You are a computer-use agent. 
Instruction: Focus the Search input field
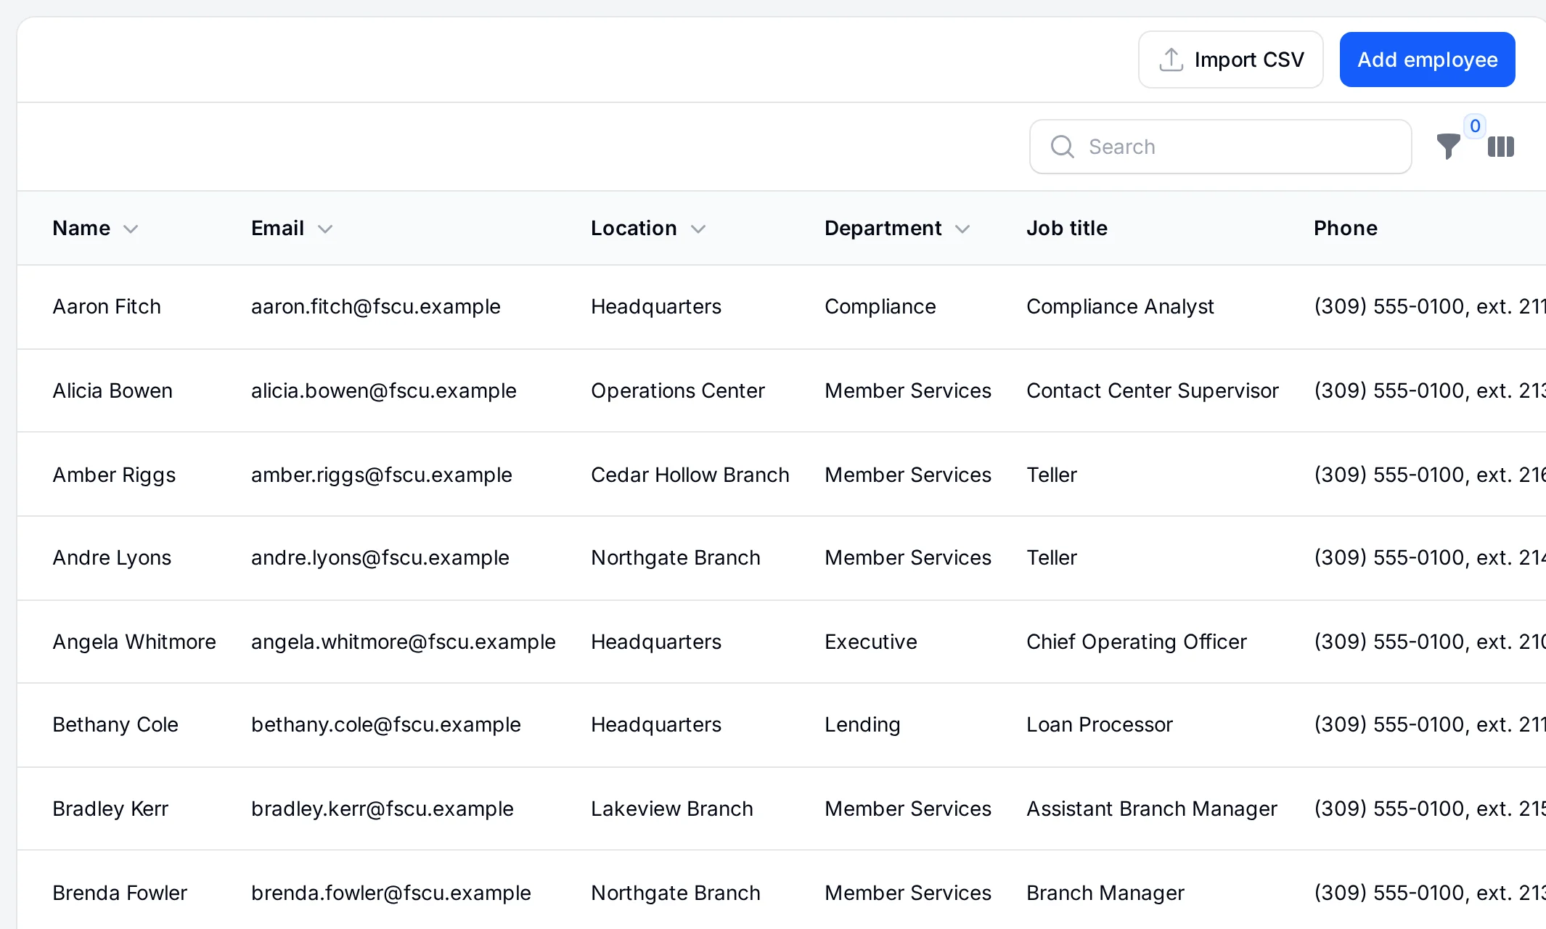coord(1220,147)
